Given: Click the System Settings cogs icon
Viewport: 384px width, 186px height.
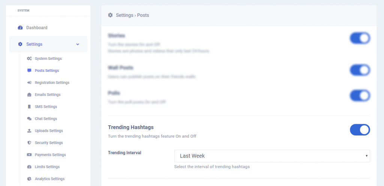Looking at the screenshot, I should [29, 59].
